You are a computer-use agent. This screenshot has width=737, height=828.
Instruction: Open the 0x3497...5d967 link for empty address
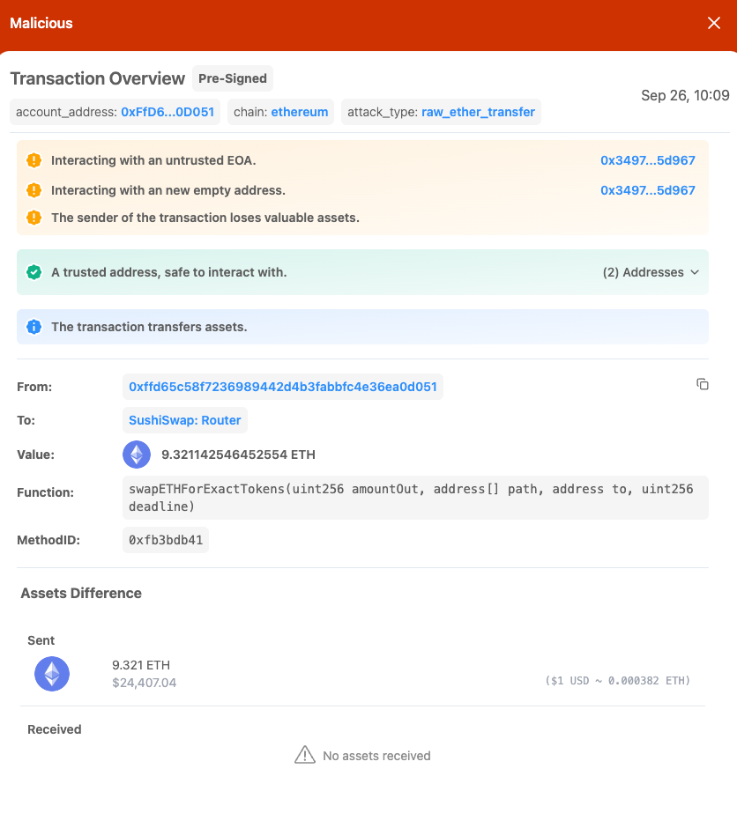pos(648,190)
